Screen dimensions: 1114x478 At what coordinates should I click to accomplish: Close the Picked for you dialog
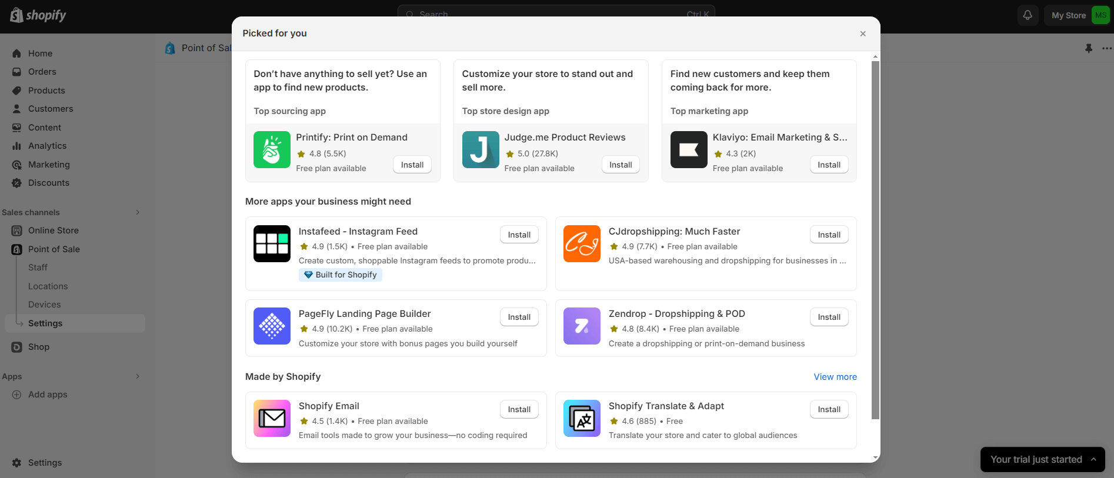point(862,34)
